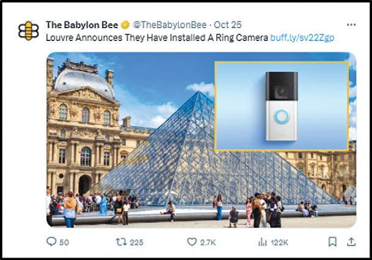
Task: Open the three-dot more options menu
Action: [351, 24]
